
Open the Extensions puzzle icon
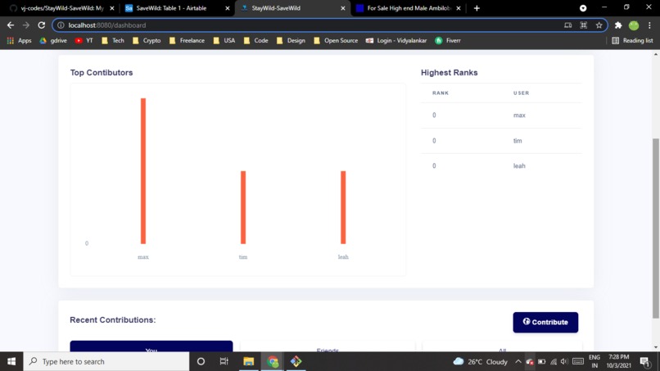618,25
